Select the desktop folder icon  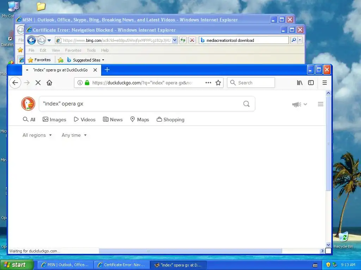(x=41, y=6)
